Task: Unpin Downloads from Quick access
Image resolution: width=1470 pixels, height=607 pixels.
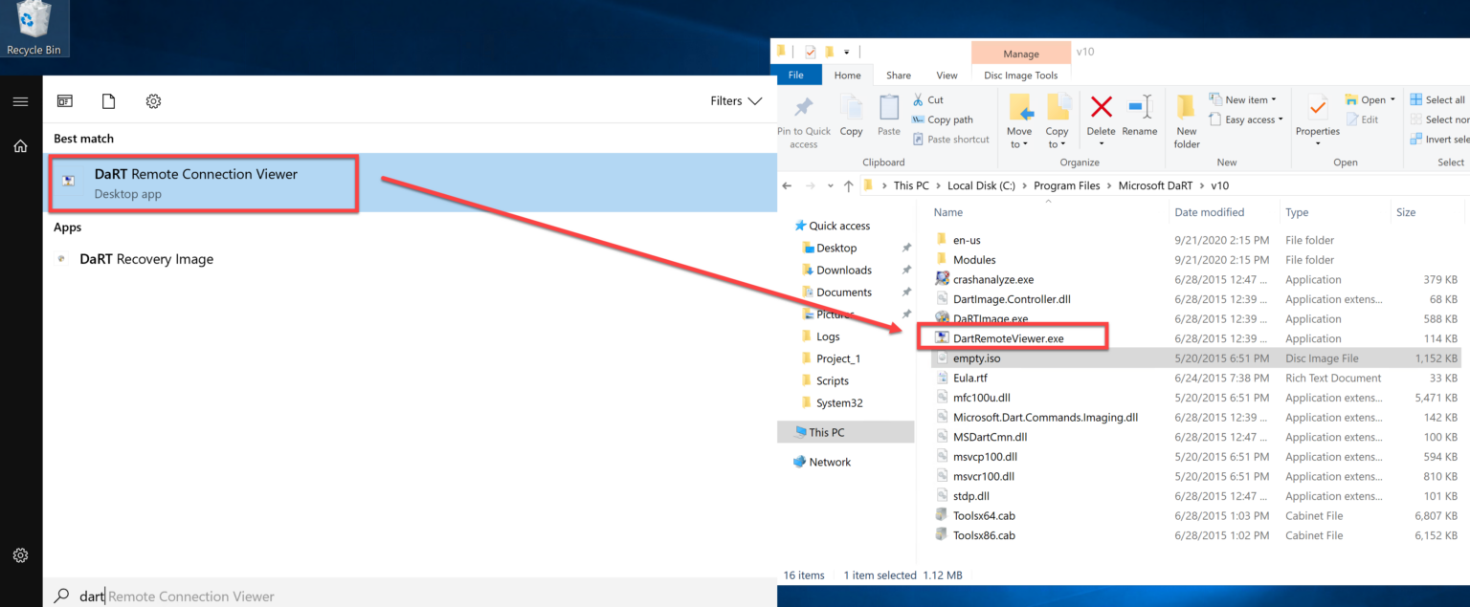Action: pyautogui.click(x=906, y=270)
